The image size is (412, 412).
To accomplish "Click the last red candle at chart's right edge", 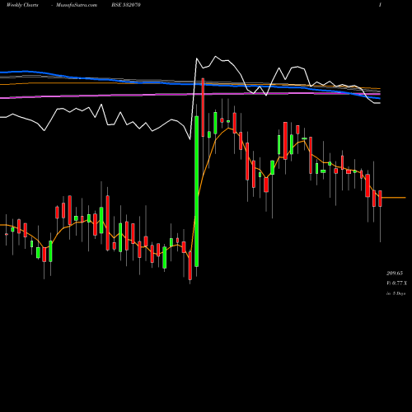I will click(381, 199).
